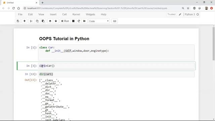
Task: Click the class Car code cell
Action: (x=116, y=52)
